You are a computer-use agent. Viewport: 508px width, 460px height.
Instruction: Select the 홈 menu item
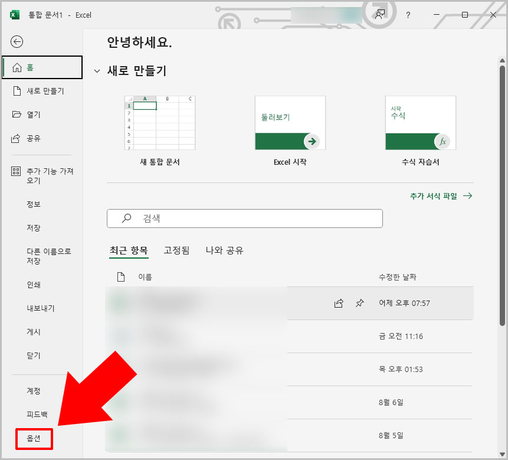[42, 67]
